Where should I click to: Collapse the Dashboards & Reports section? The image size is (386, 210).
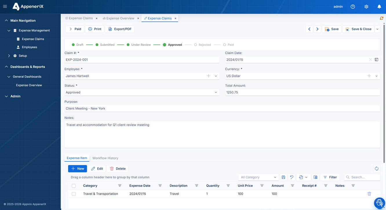(x=6, y=67)
